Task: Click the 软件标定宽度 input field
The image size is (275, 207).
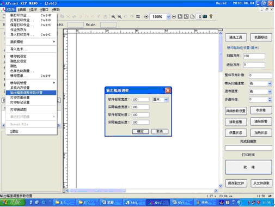Action: (x=140, y=100)
